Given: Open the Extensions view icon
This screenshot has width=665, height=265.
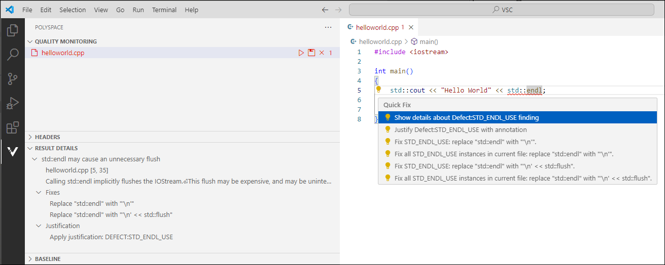Looking at the screenshot, I should pyautogui.click(x=12, y=127).
